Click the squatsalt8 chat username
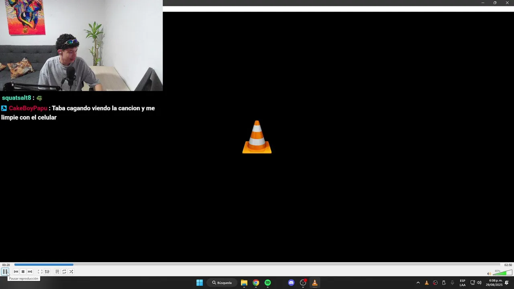 tap(16, 98)
